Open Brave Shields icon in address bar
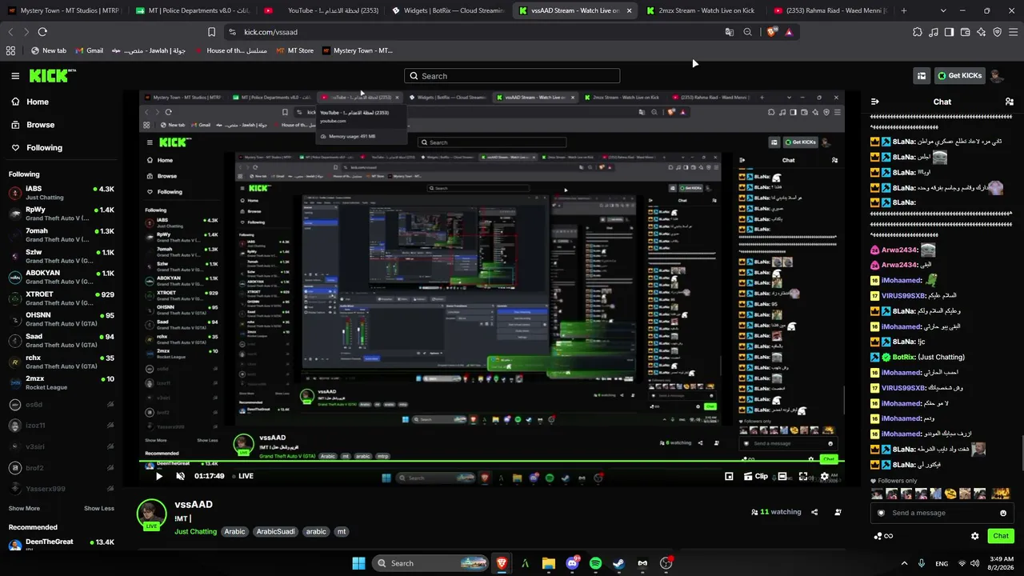The width and height of the screenshot is (1024, 576). coord(771,32)
